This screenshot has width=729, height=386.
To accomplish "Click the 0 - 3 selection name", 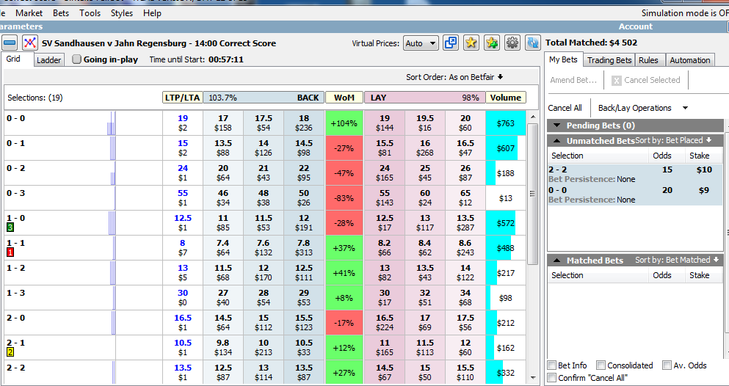I will click(x=16, y=193).
